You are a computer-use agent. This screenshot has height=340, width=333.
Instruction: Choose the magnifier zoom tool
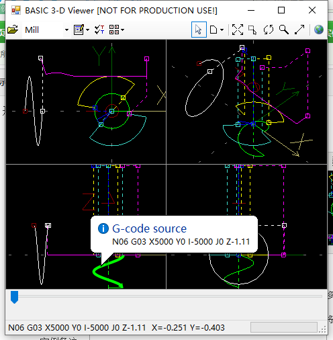click(x=284, y=30)
